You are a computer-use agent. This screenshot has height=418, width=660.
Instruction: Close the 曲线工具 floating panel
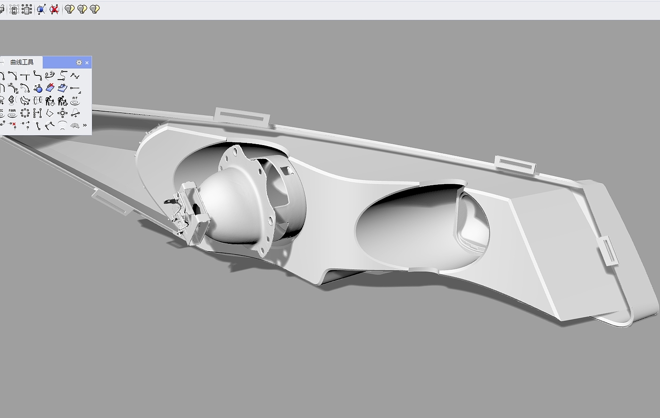tap(87, 62)
